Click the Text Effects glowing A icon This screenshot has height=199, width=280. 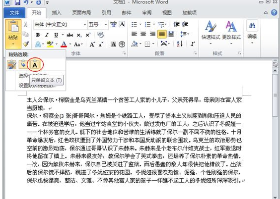point(38,44)
